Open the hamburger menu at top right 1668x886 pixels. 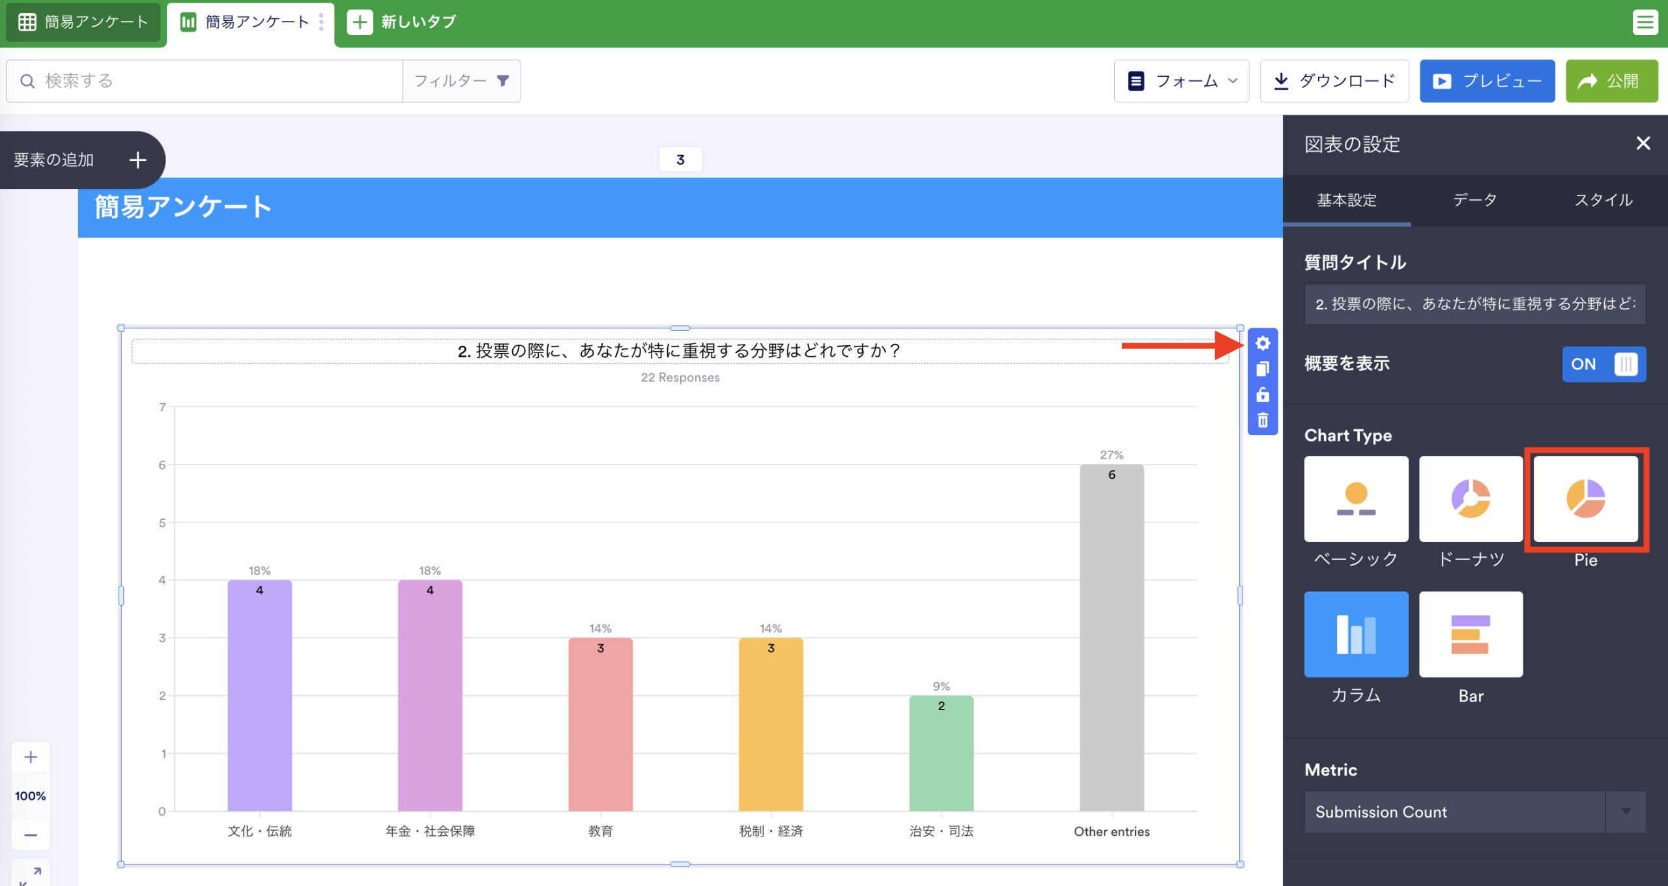click(1646, 21)
